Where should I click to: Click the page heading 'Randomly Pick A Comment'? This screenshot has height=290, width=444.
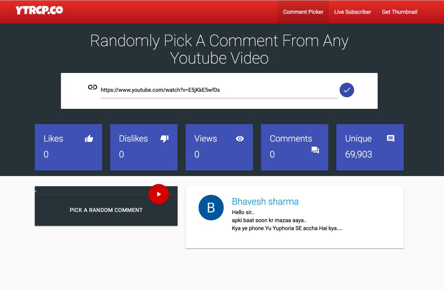coord(219,49)
